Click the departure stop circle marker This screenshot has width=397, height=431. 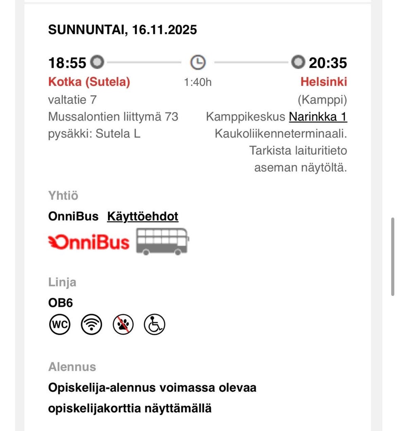tap(98, 62)
